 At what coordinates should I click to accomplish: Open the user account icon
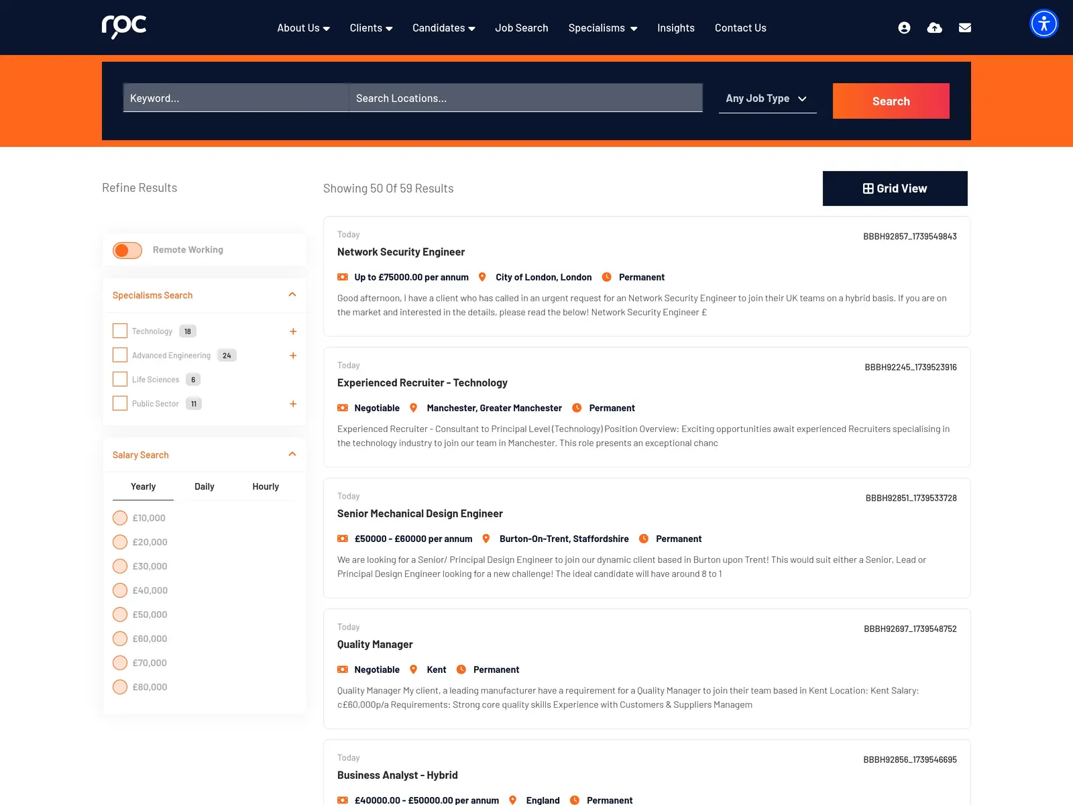[904, 28]
